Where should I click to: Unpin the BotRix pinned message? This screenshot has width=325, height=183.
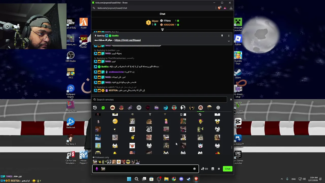click(x=222, y=36)
